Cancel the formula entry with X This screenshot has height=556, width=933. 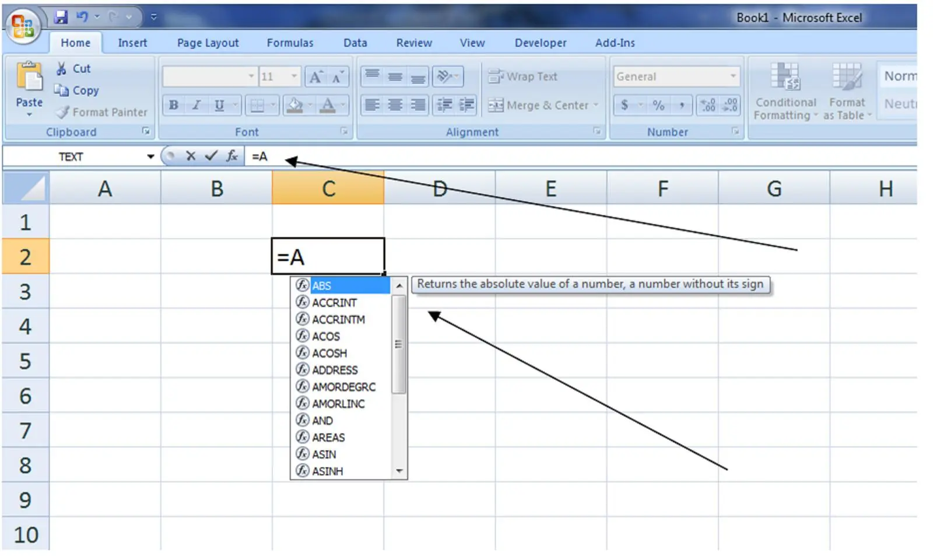tap(191, 156)
